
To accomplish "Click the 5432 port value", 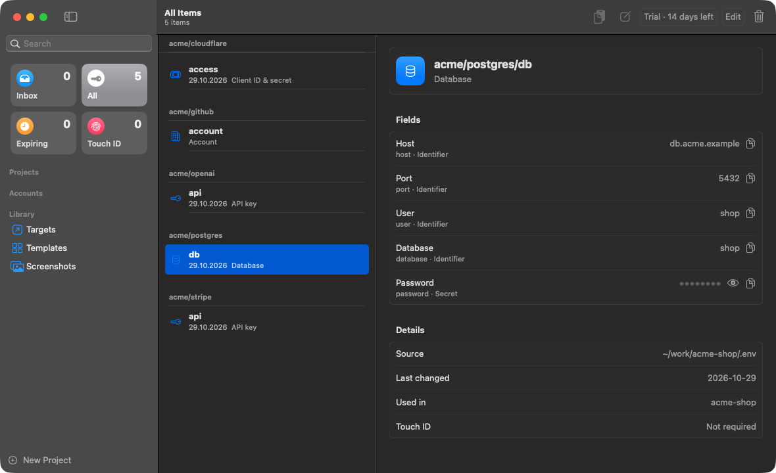I will tap(729, 179).
